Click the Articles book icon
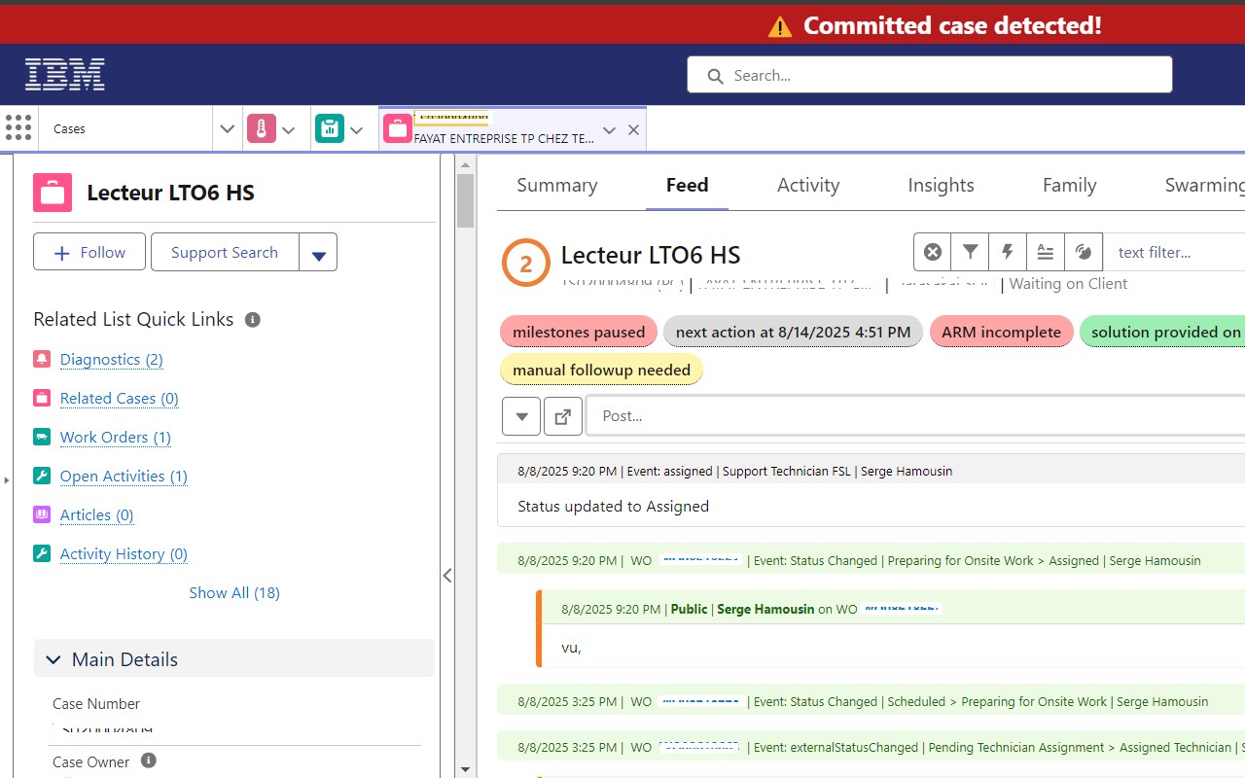Viewport: 1245px width, 778px height. (42, 514)
